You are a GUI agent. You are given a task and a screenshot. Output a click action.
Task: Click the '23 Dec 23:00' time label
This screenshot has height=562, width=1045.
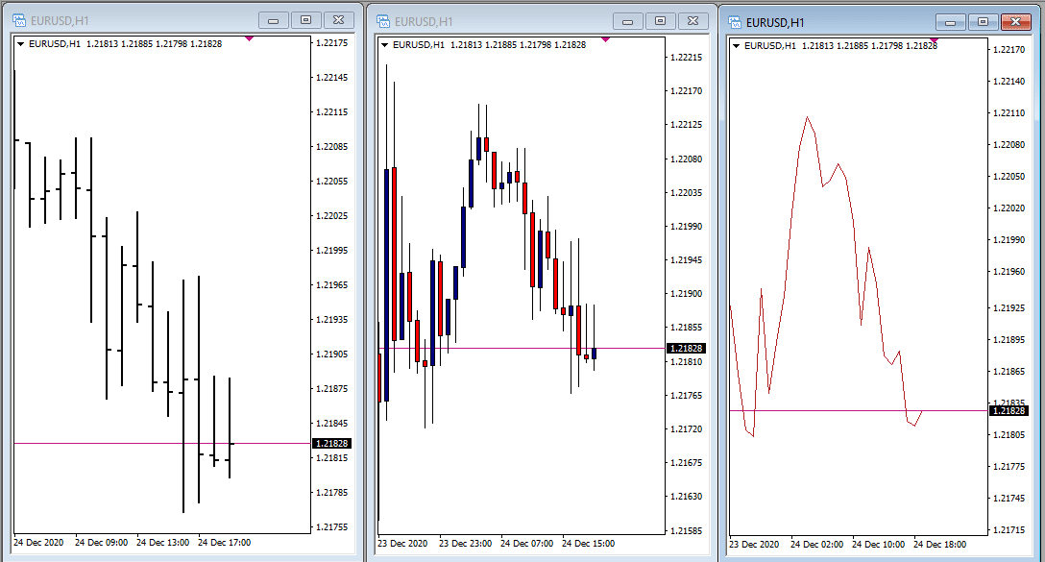coord(465,544)
